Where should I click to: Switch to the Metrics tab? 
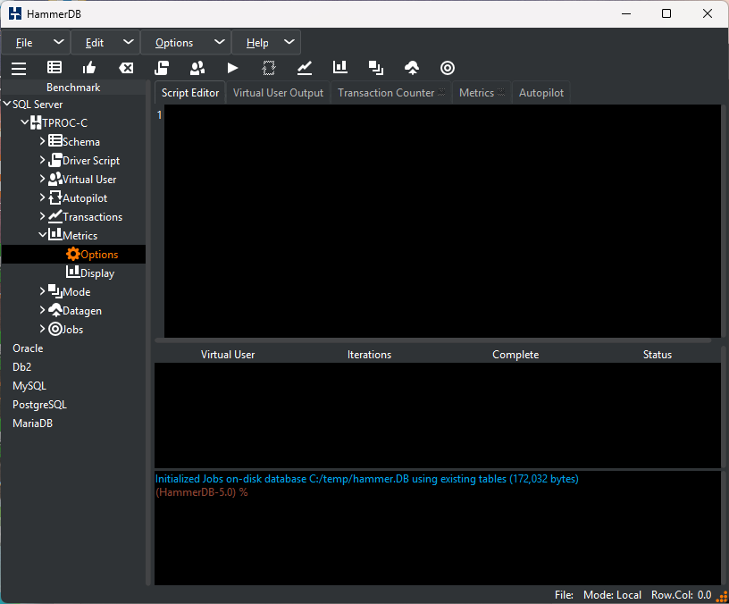pos(482,93)
